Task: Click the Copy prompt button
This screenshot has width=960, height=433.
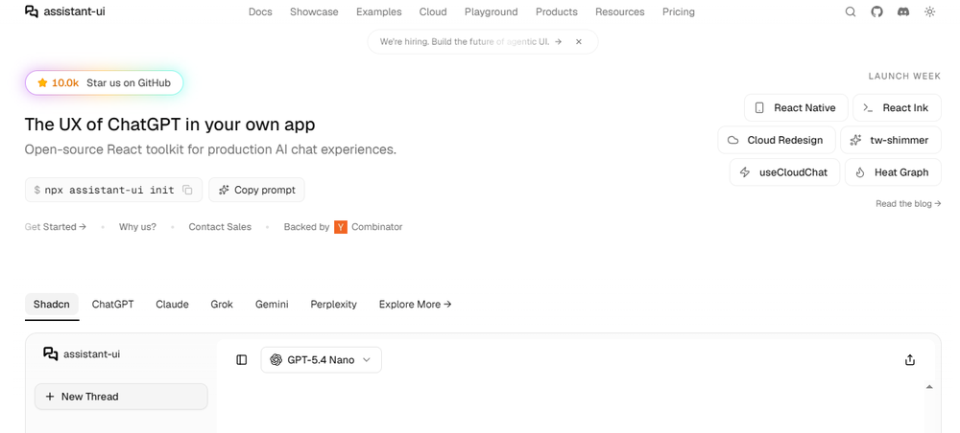Action: (256, 190)
